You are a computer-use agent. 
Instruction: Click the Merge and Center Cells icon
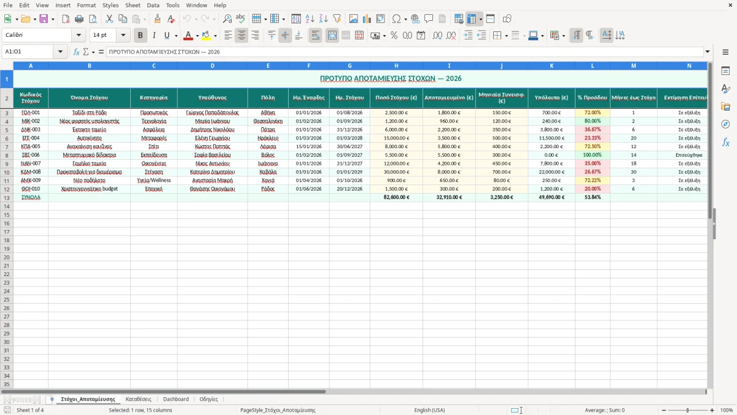[x=332, y=36]
